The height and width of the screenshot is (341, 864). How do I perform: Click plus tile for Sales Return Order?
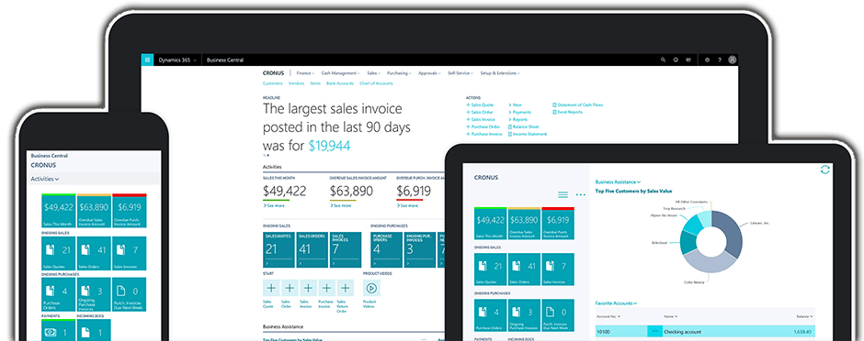click(345, 288)
